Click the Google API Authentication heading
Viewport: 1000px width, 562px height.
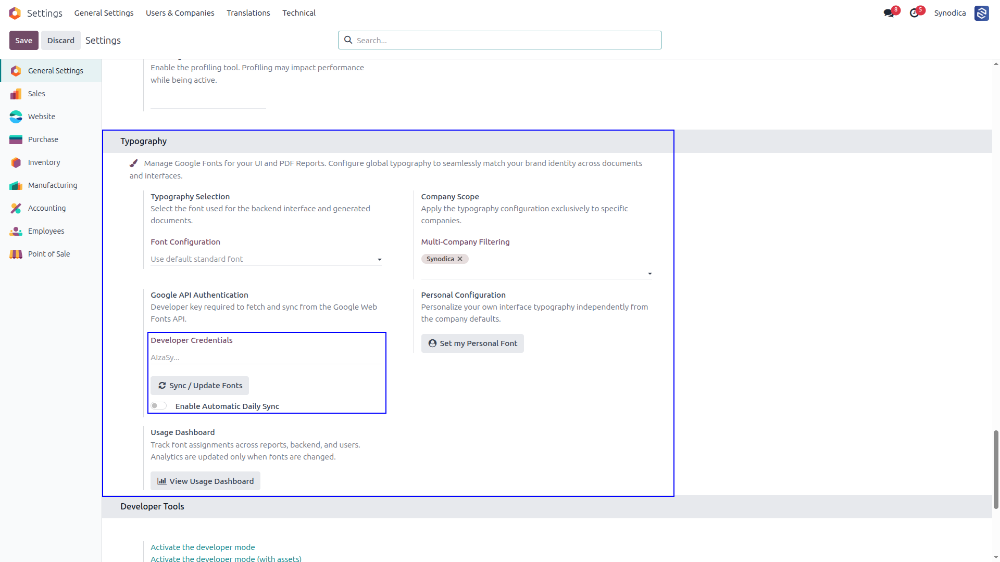199,295
